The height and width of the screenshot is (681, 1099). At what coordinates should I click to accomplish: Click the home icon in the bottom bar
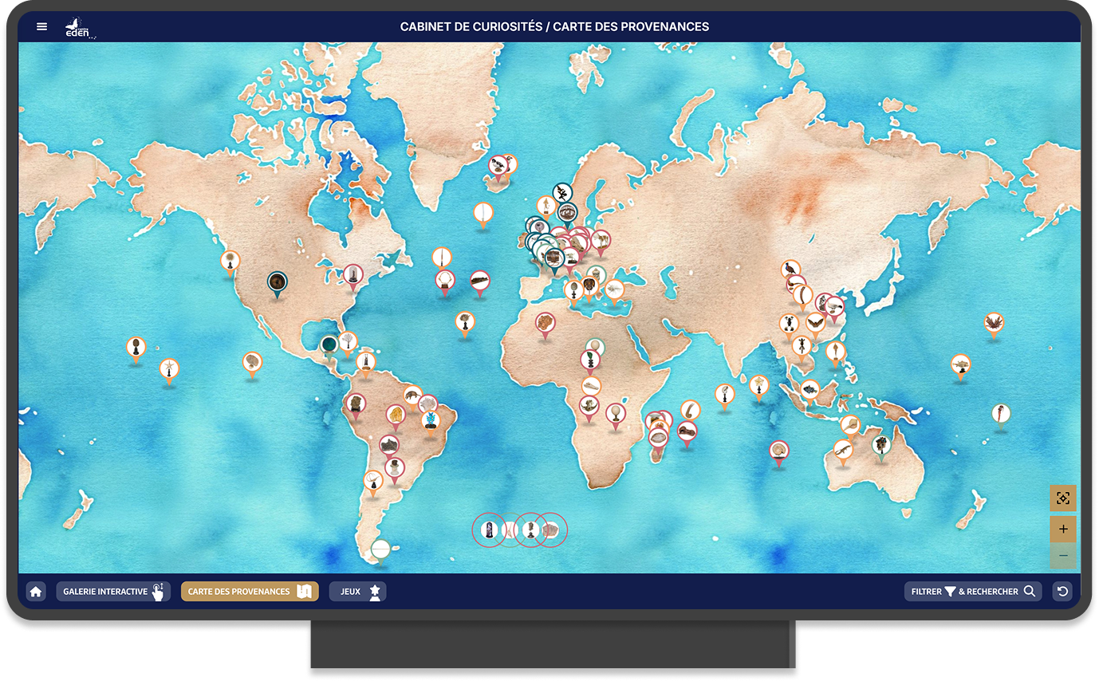tap(35, 592)
